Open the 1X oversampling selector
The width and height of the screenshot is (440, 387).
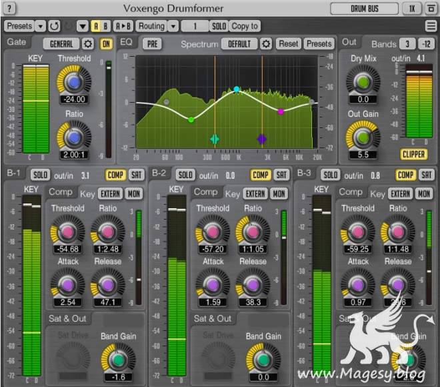(x=412, y=9)
